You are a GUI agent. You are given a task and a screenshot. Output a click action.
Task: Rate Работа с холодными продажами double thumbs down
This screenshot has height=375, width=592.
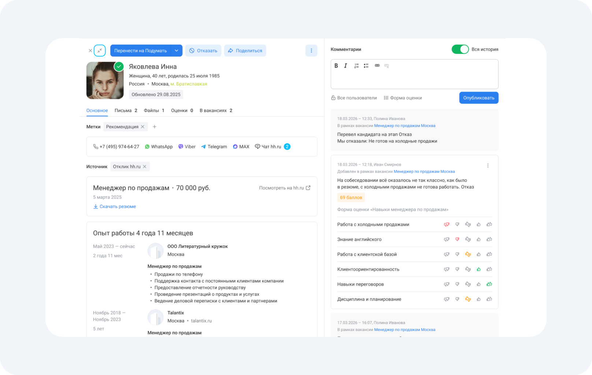click(447, 224)
